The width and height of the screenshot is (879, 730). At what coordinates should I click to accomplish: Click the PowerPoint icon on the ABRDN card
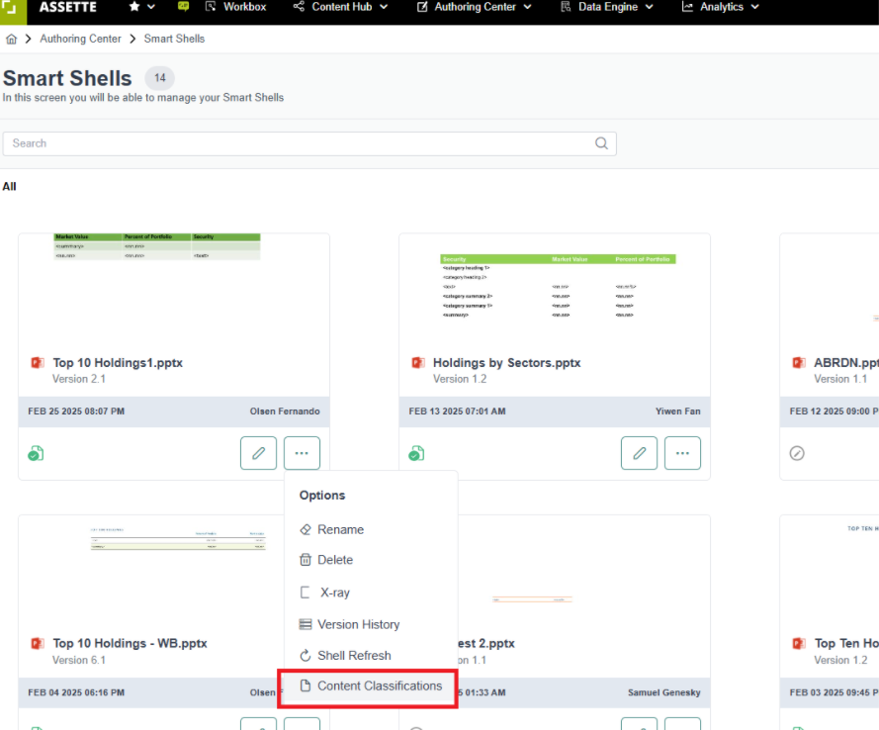[x=799, y=363]
